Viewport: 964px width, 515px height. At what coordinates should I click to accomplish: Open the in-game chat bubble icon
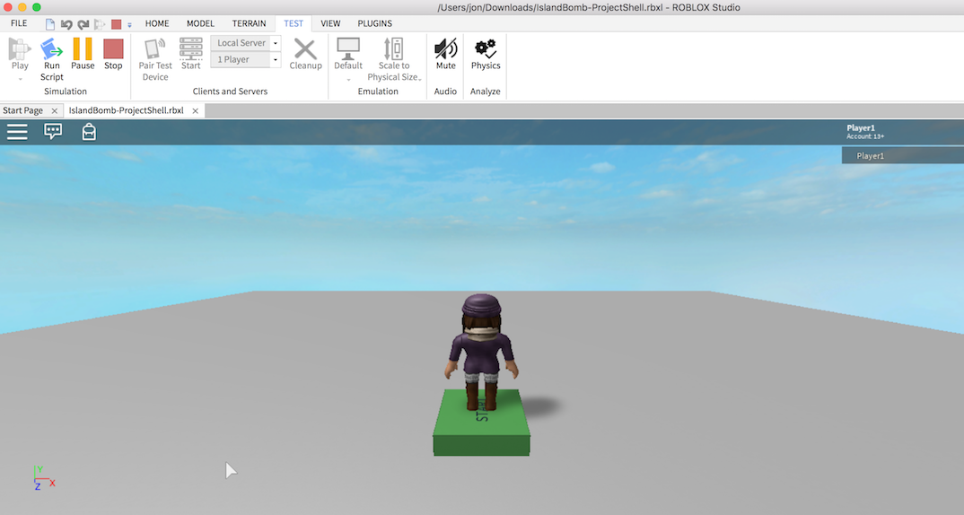[53, 131]
